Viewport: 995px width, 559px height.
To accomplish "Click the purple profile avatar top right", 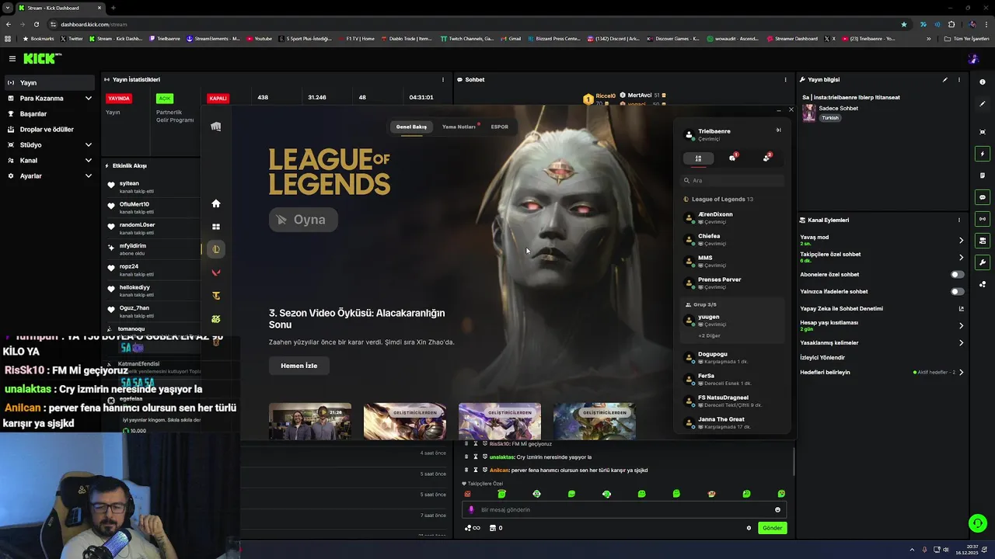I will tap(973, 59).
